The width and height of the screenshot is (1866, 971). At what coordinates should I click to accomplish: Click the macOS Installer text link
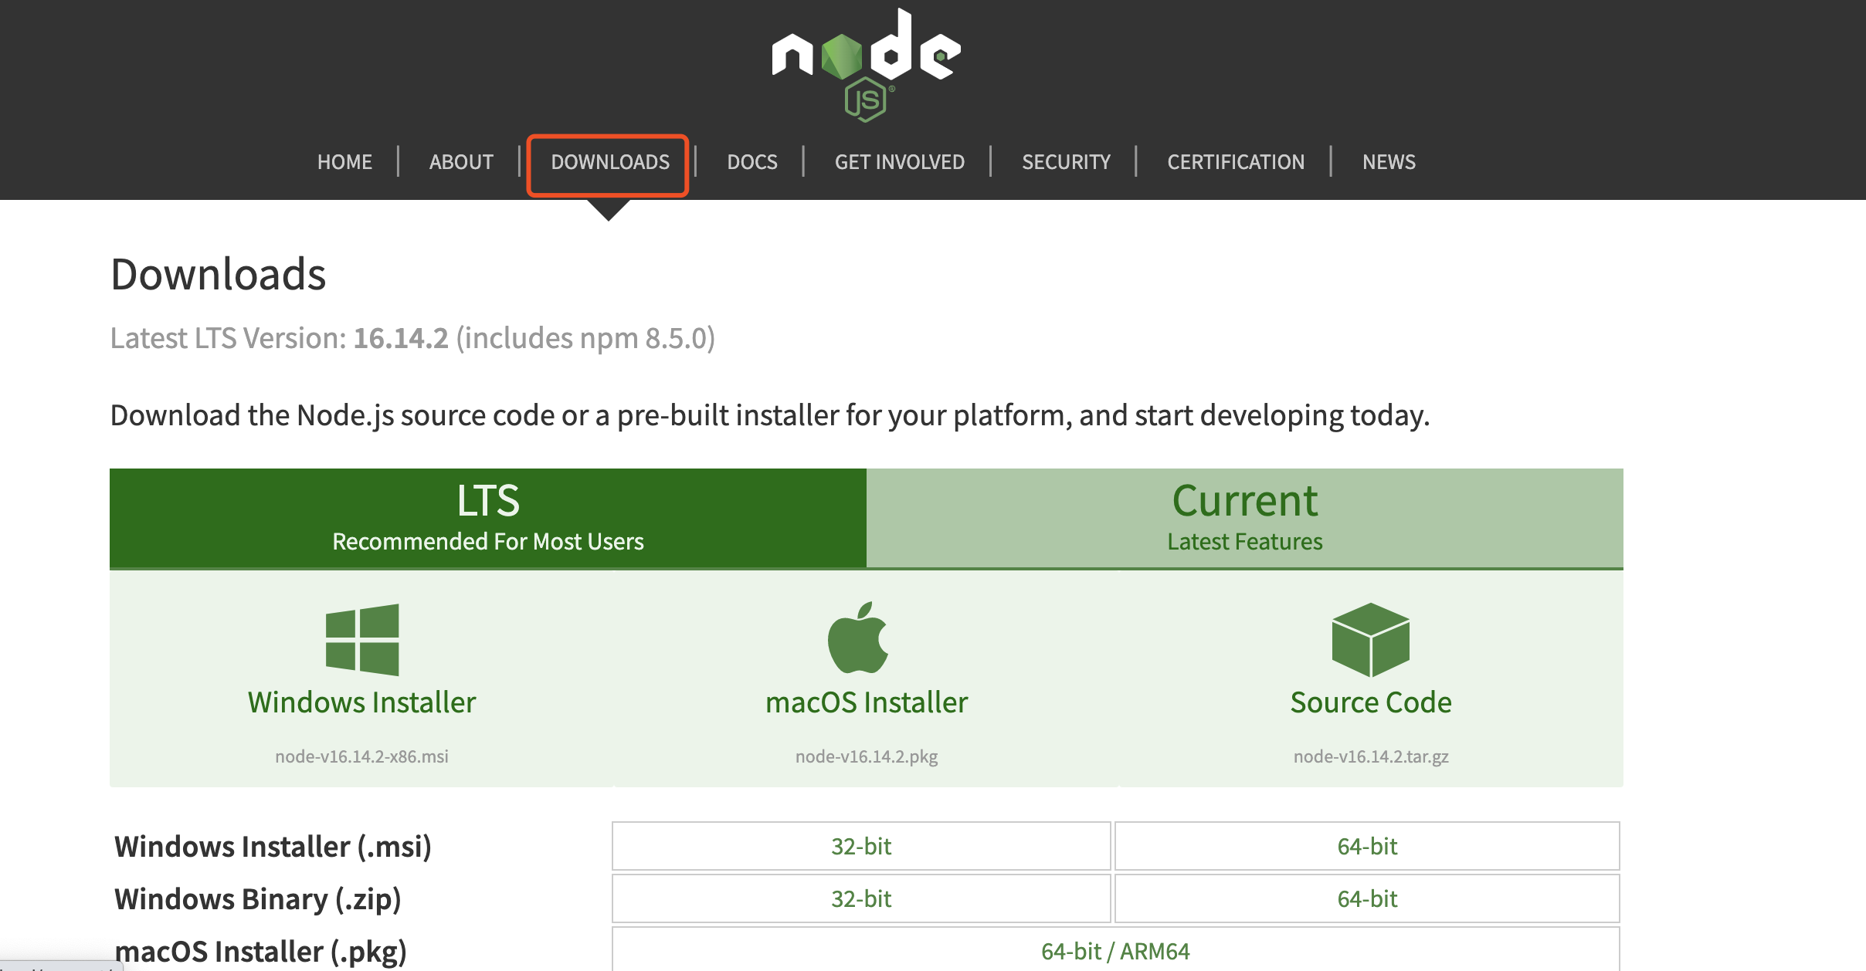pyautogui.click(x=866, y=702)
